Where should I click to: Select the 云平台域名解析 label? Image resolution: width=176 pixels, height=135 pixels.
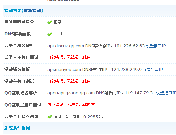click(x=19, y=46)
